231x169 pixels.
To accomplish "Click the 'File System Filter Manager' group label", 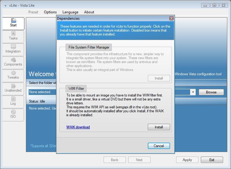I will pos(89,47).
